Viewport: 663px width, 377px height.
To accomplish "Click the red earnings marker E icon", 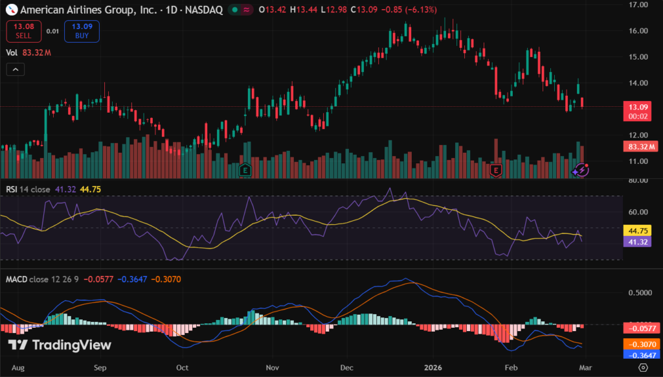I will coord(496,170).
